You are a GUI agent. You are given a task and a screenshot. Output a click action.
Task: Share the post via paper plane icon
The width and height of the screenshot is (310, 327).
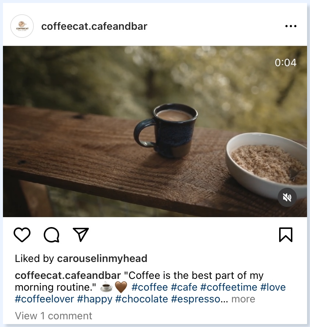pyautogui.click(x=81, y=235)
